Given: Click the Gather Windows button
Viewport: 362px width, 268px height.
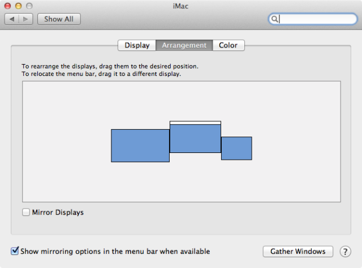Looking at the screenshot, I should pos(298,252).
